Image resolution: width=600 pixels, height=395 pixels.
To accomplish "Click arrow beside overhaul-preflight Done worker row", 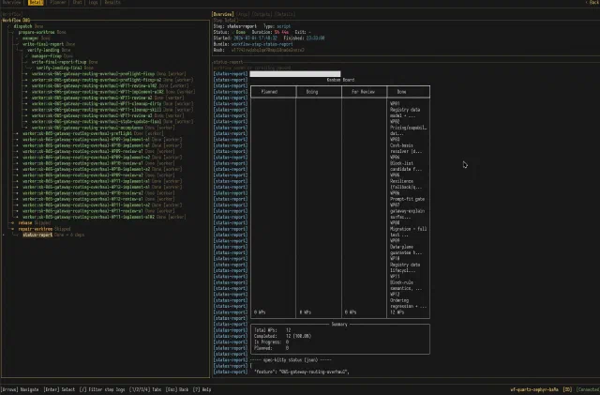I will (x=17, y=133).
